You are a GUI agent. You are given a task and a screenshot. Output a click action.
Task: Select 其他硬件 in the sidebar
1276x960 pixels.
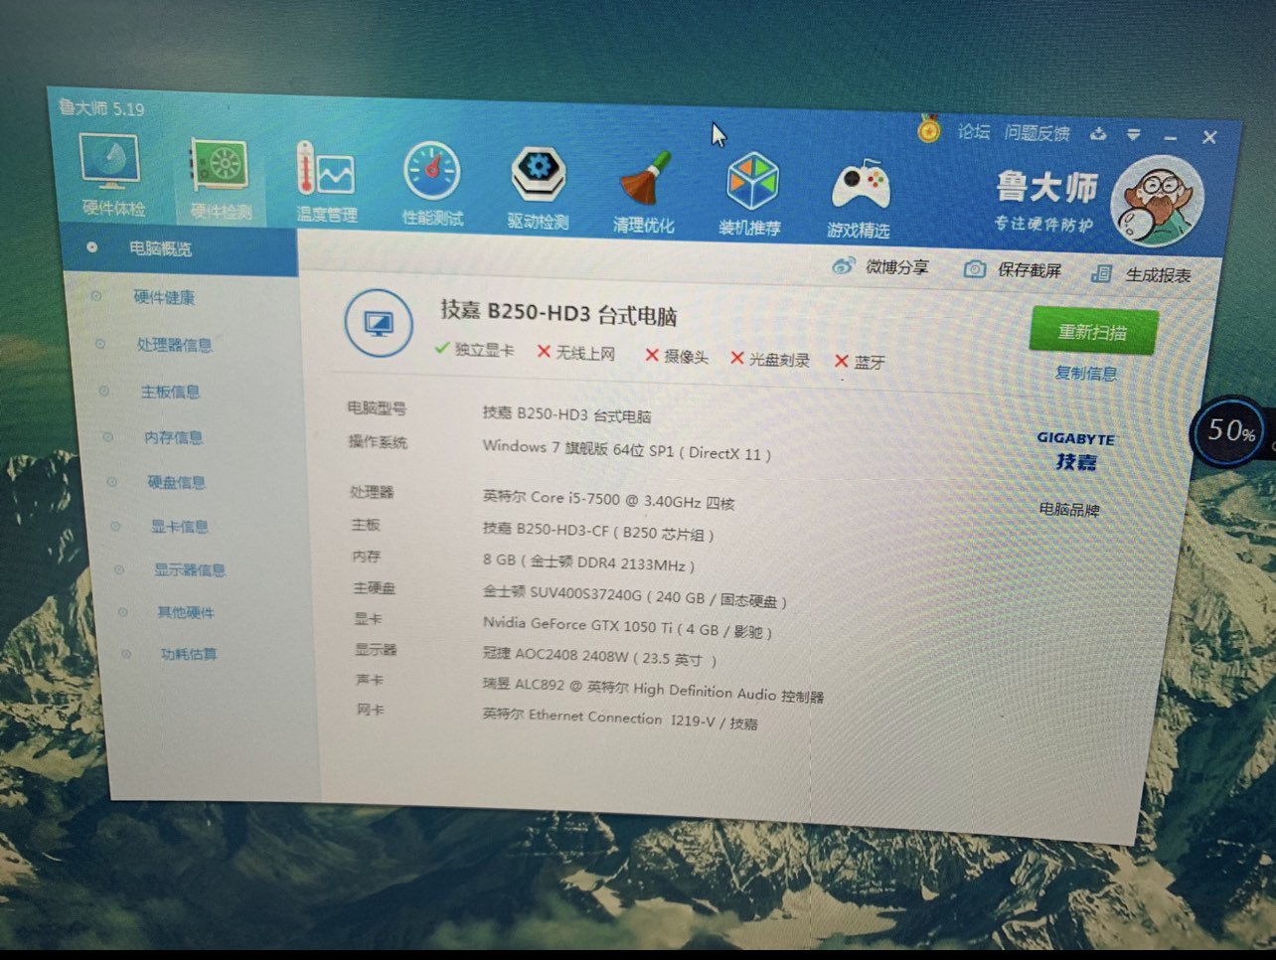[185, 612]
